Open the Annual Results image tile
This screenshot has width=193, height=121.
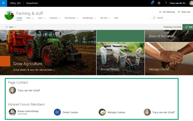pyautogui.click(x=121, y=59)
